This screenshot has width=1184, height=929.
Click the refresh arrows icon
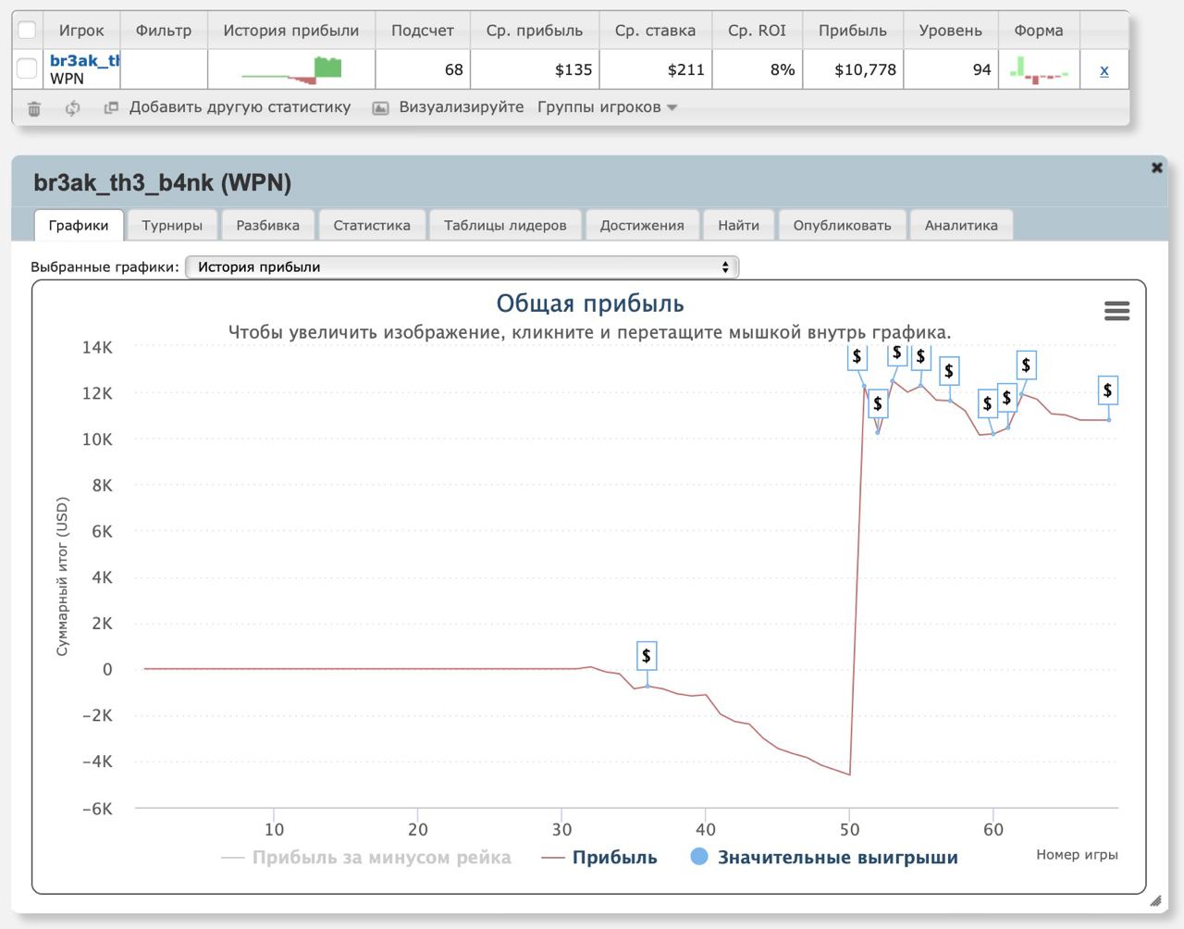(x=72, y=108)
